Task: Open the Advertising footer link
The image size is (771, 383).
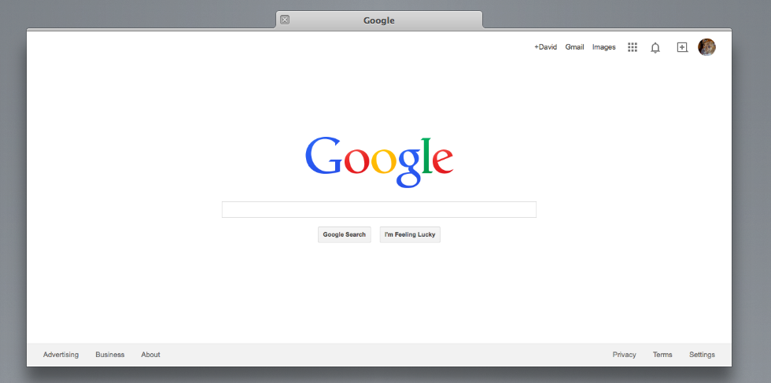Action: tap(61, 355)
